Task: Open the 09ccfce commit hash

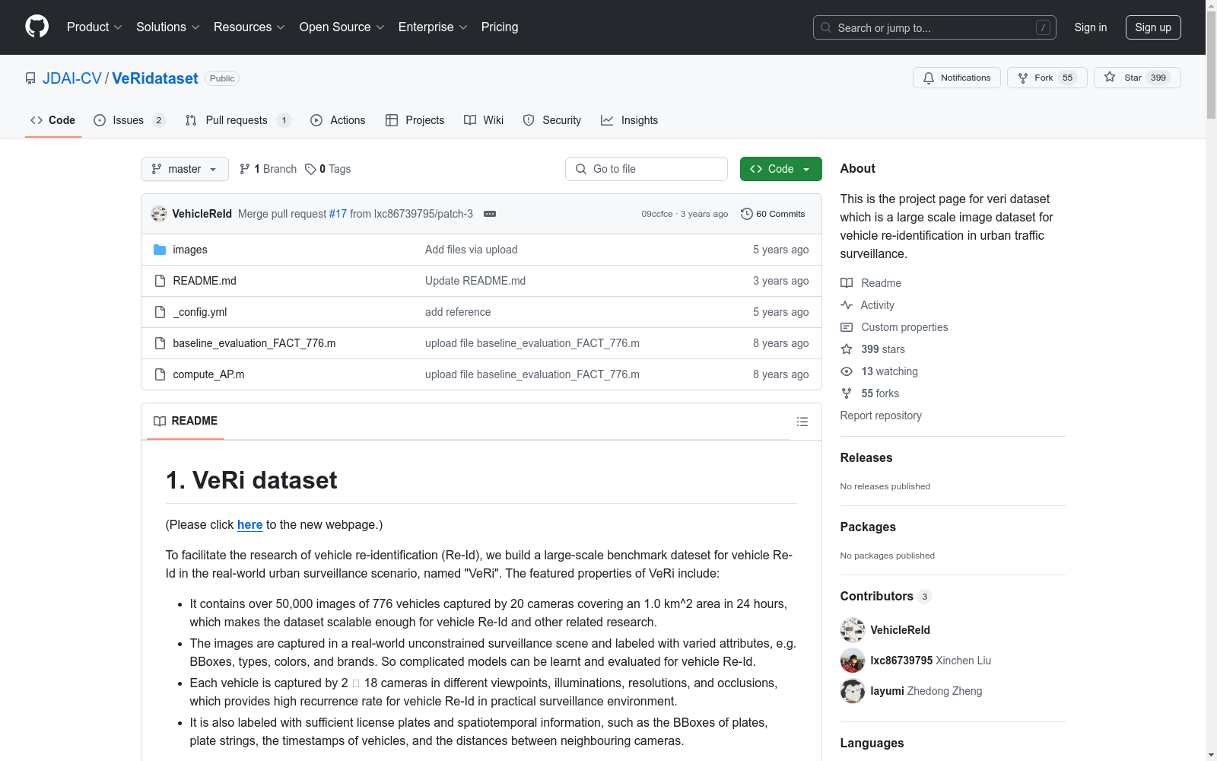Action: point(657,214)
